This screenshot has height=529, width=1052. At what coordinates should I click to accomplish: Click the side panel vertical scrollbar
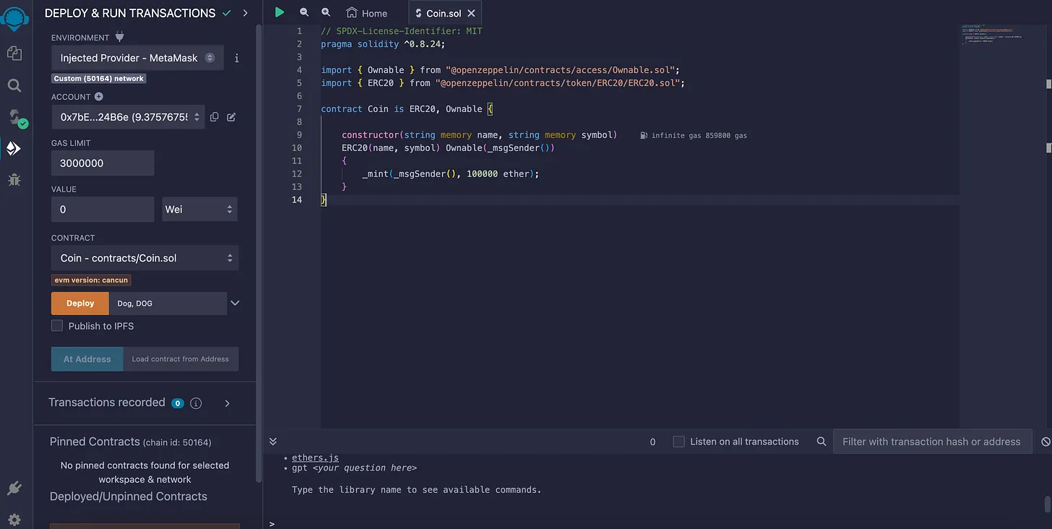[259, 253]
